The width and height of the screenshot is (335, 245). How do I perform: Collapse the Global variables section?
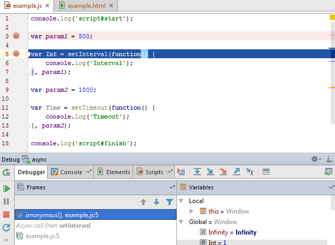[x=182, y=222]
